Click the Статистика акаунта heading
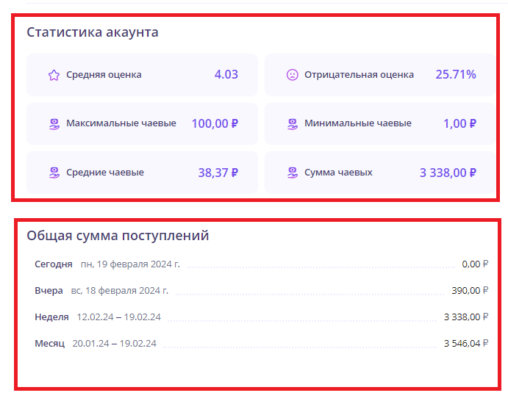 tap(93, 32)
